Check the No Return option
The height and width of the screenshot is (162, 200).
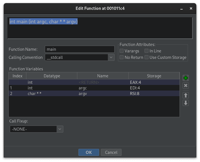(122, 57)
